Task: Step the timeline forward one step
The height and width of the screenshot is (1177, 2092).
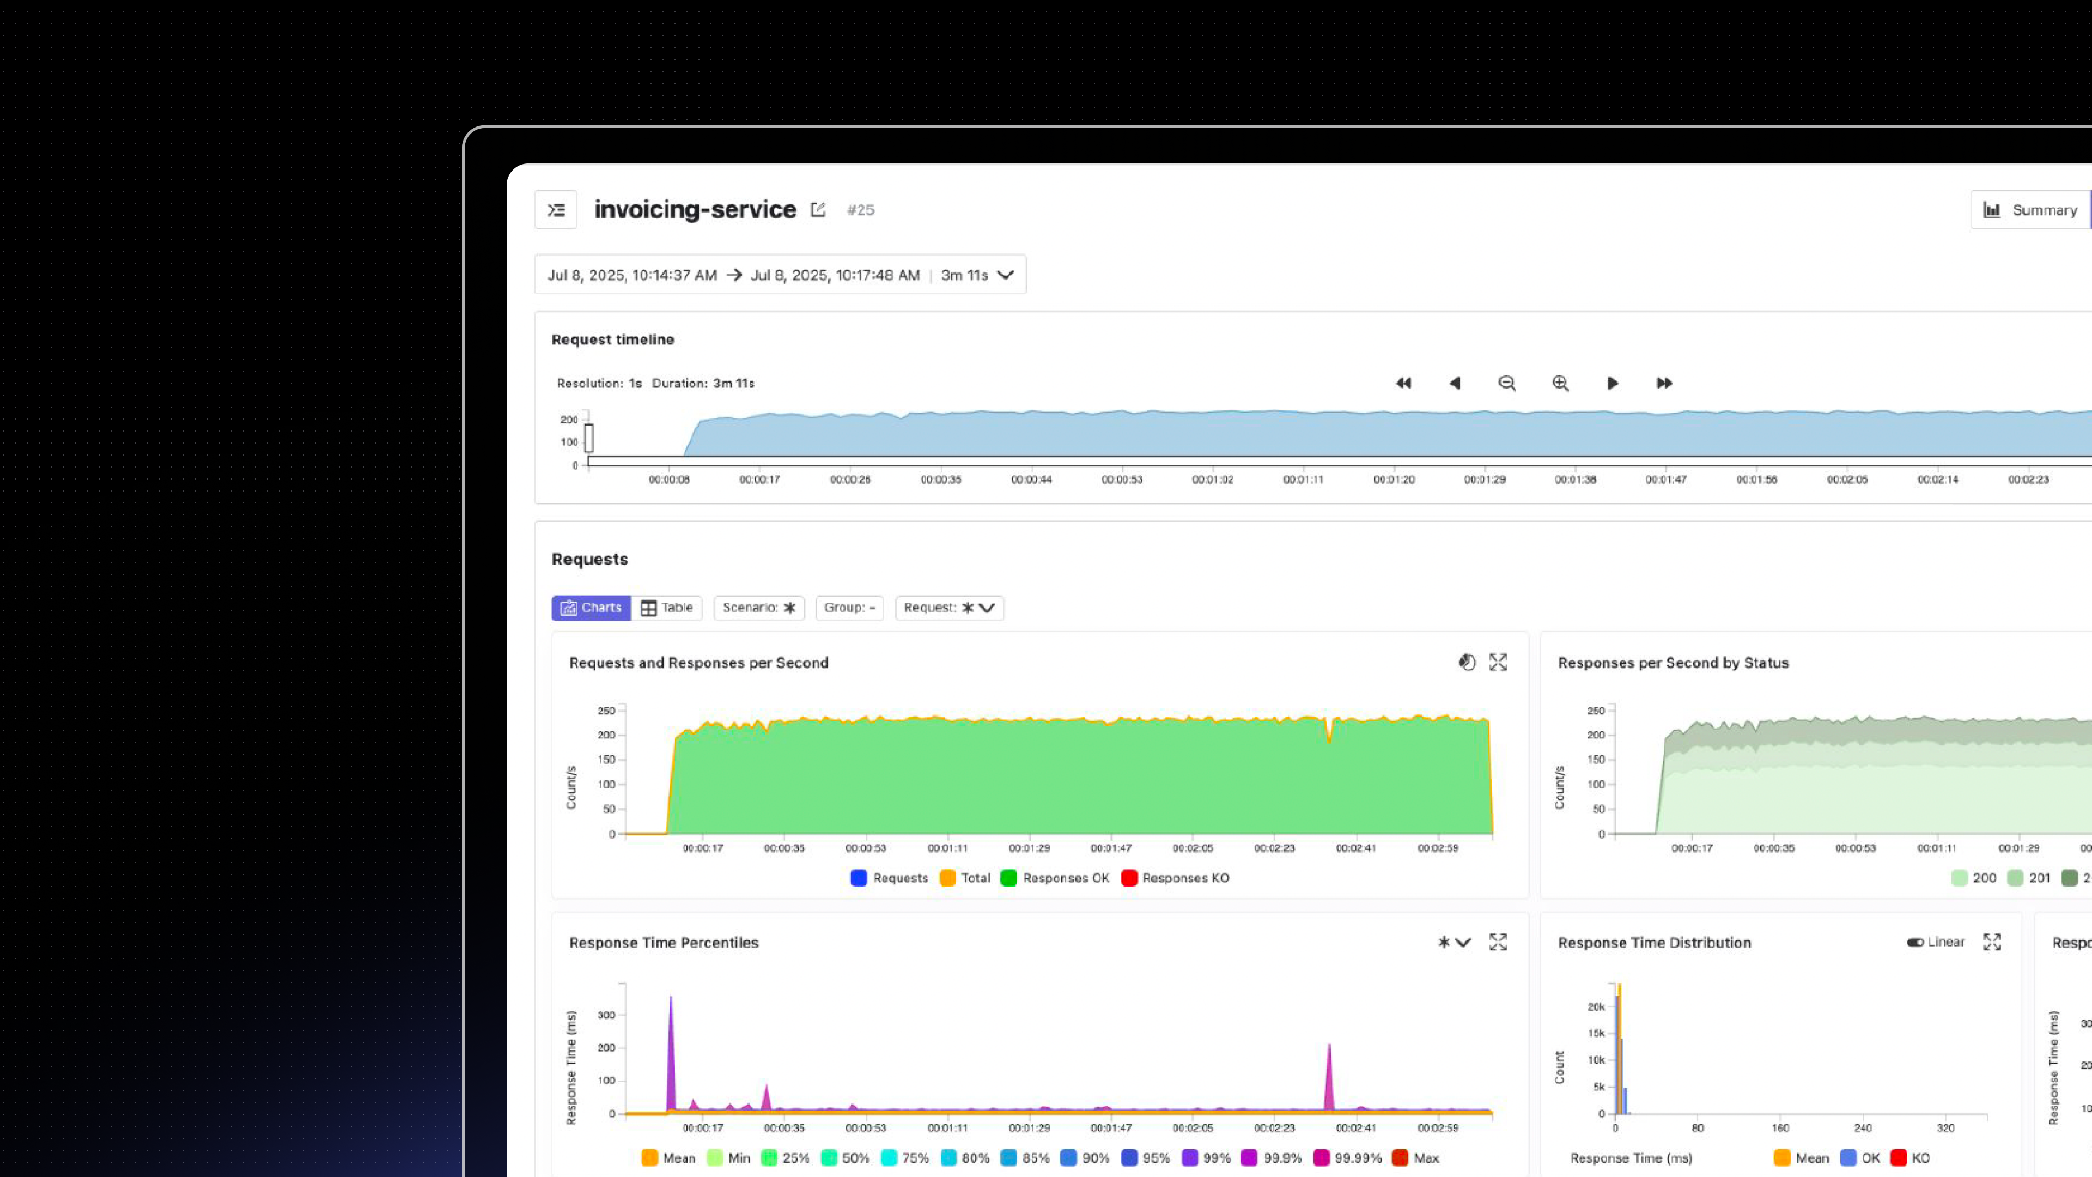Action: click(x=1612, y=383)
